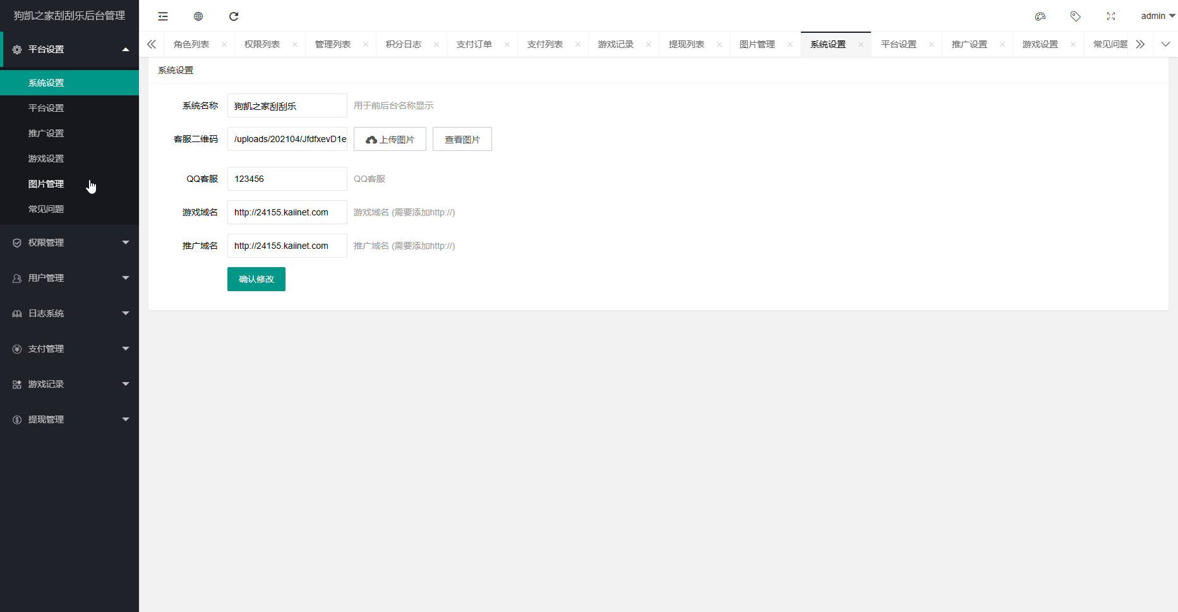Open 平台设置 in the sidebar submenu
The width and height of the screenshot is (1178, 612).
coord(69,108)
